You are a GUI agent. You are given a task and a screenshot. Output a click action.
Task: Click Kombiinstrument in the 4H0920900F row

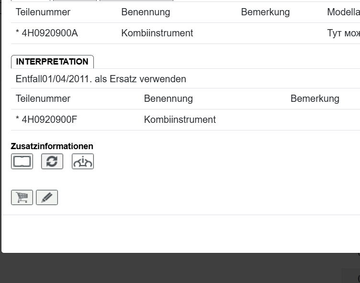180,120
